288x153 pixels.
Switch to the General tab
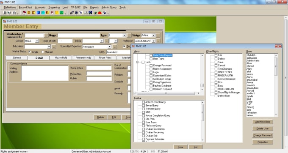(x=17, y=58)
